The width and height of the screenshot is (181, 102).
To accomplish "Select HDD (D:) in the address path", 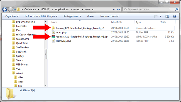I will [46, 9].
